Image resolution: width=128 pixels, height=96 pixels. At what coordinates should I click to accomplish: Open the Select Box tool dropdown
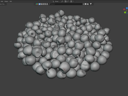click(x=3, y=4)
